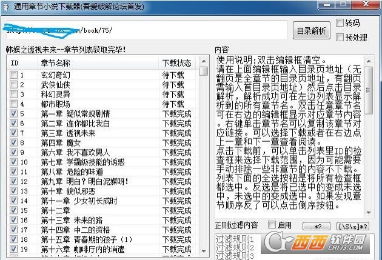The height and width of the screenshot is (260, 382).
Task: Click the content panel scrollbar thumb
Action: coord(369,90)
